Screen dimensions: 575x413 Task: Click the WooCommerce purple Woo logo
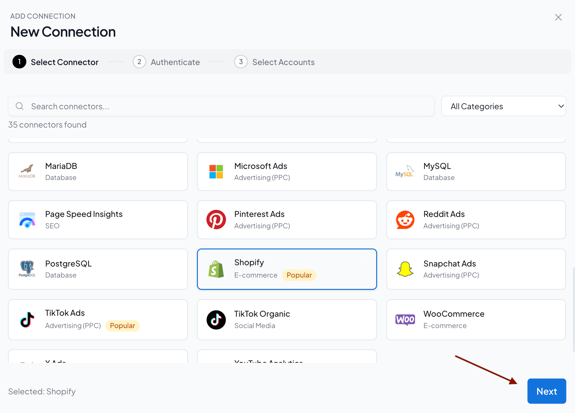[405, 320]
